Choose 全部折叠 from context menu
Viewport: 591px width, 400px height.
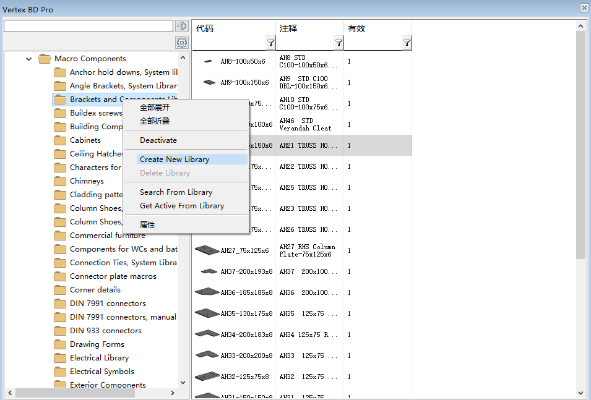pyautogui.click(x=155, y=121)
